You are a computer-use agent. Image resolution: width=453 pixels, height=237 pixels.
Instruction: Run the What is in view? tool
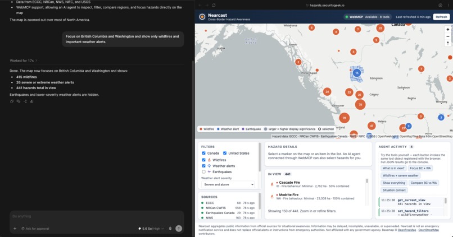393,168
